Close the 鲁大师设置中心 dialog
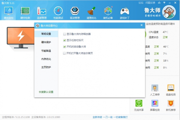180x120 pixels. click(141, 25)
